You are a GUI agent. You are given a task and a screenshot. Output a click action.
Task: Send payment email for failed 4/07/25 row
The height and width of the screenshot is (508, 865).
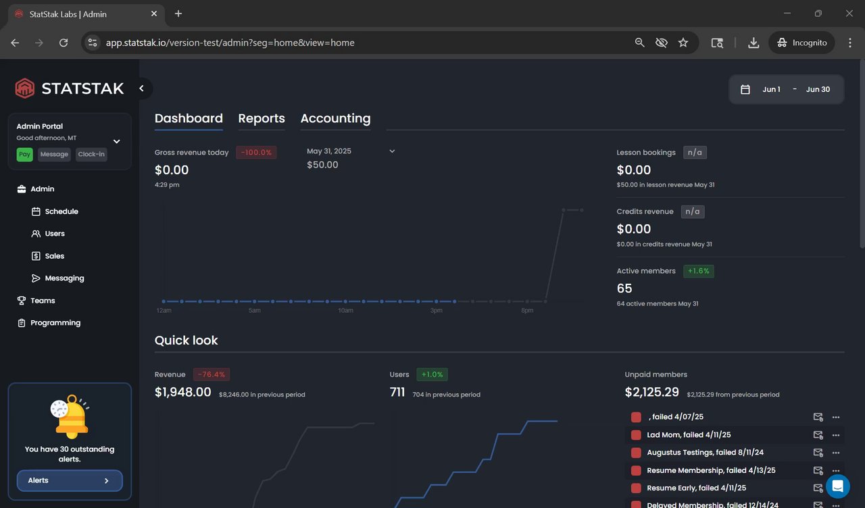coord(818,417)
